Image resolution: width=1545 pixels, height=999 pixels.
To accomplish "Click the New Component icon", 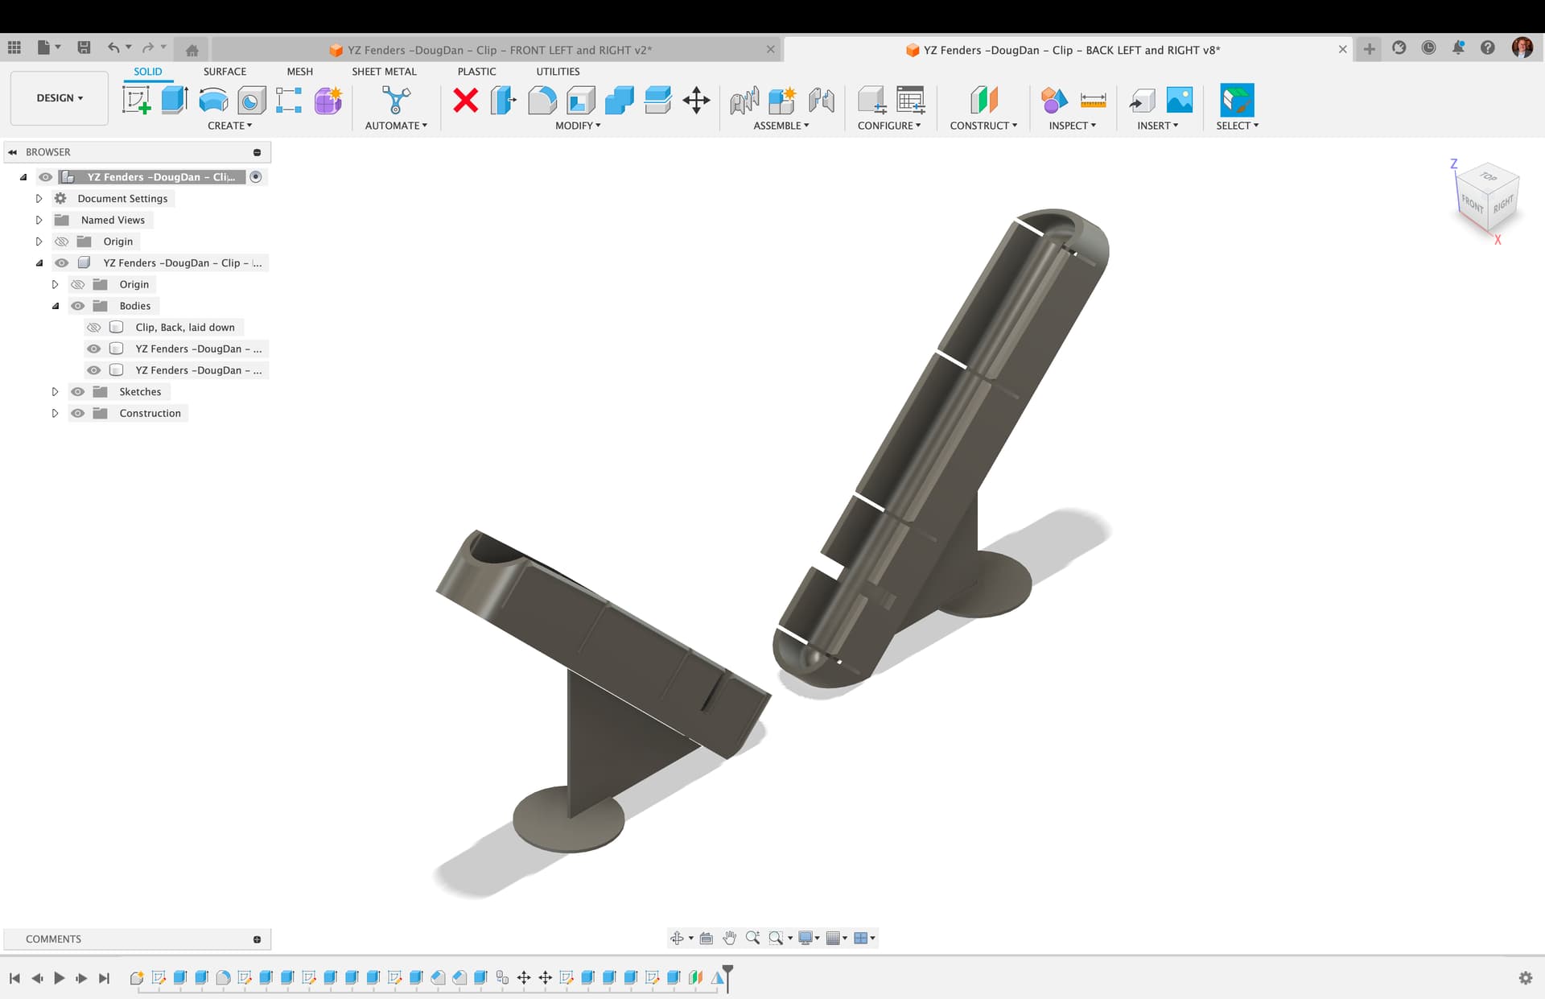I will [x=782, y=101].
